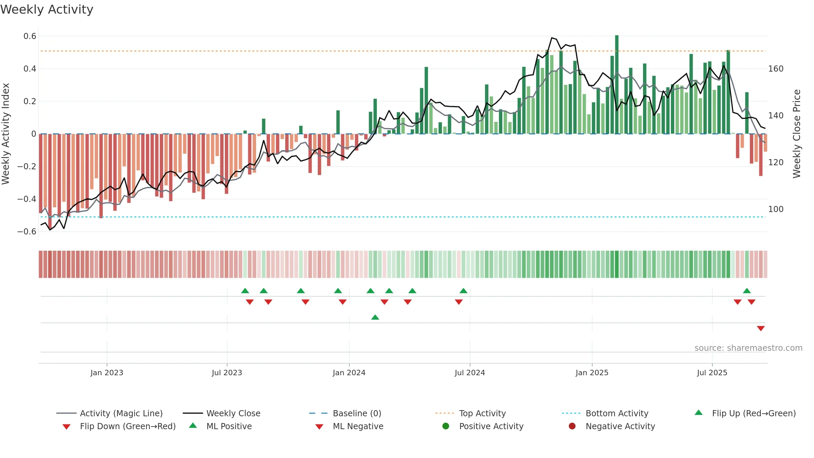Open the source: sharemaestro.com link

pos(749,348)
